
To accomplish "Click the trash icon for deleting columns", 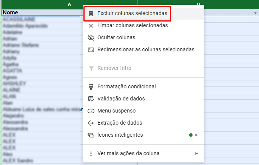I will coord(91,14).
